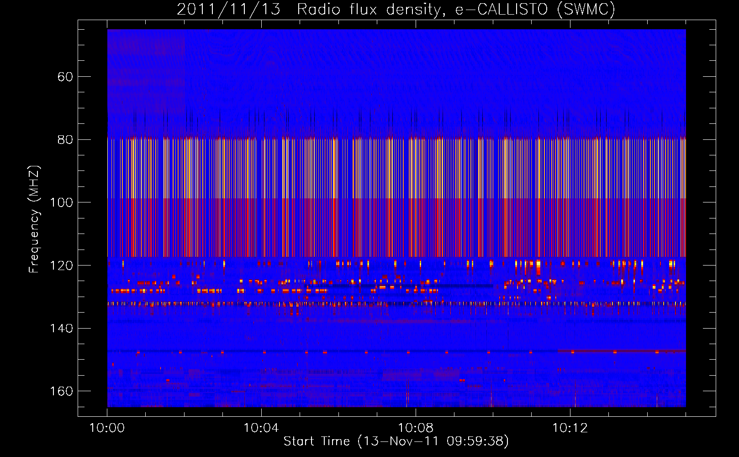This screenshot has width=739, height=457.
Task: Click the 10:00 time tick label
Action: [x=107, y=428]
